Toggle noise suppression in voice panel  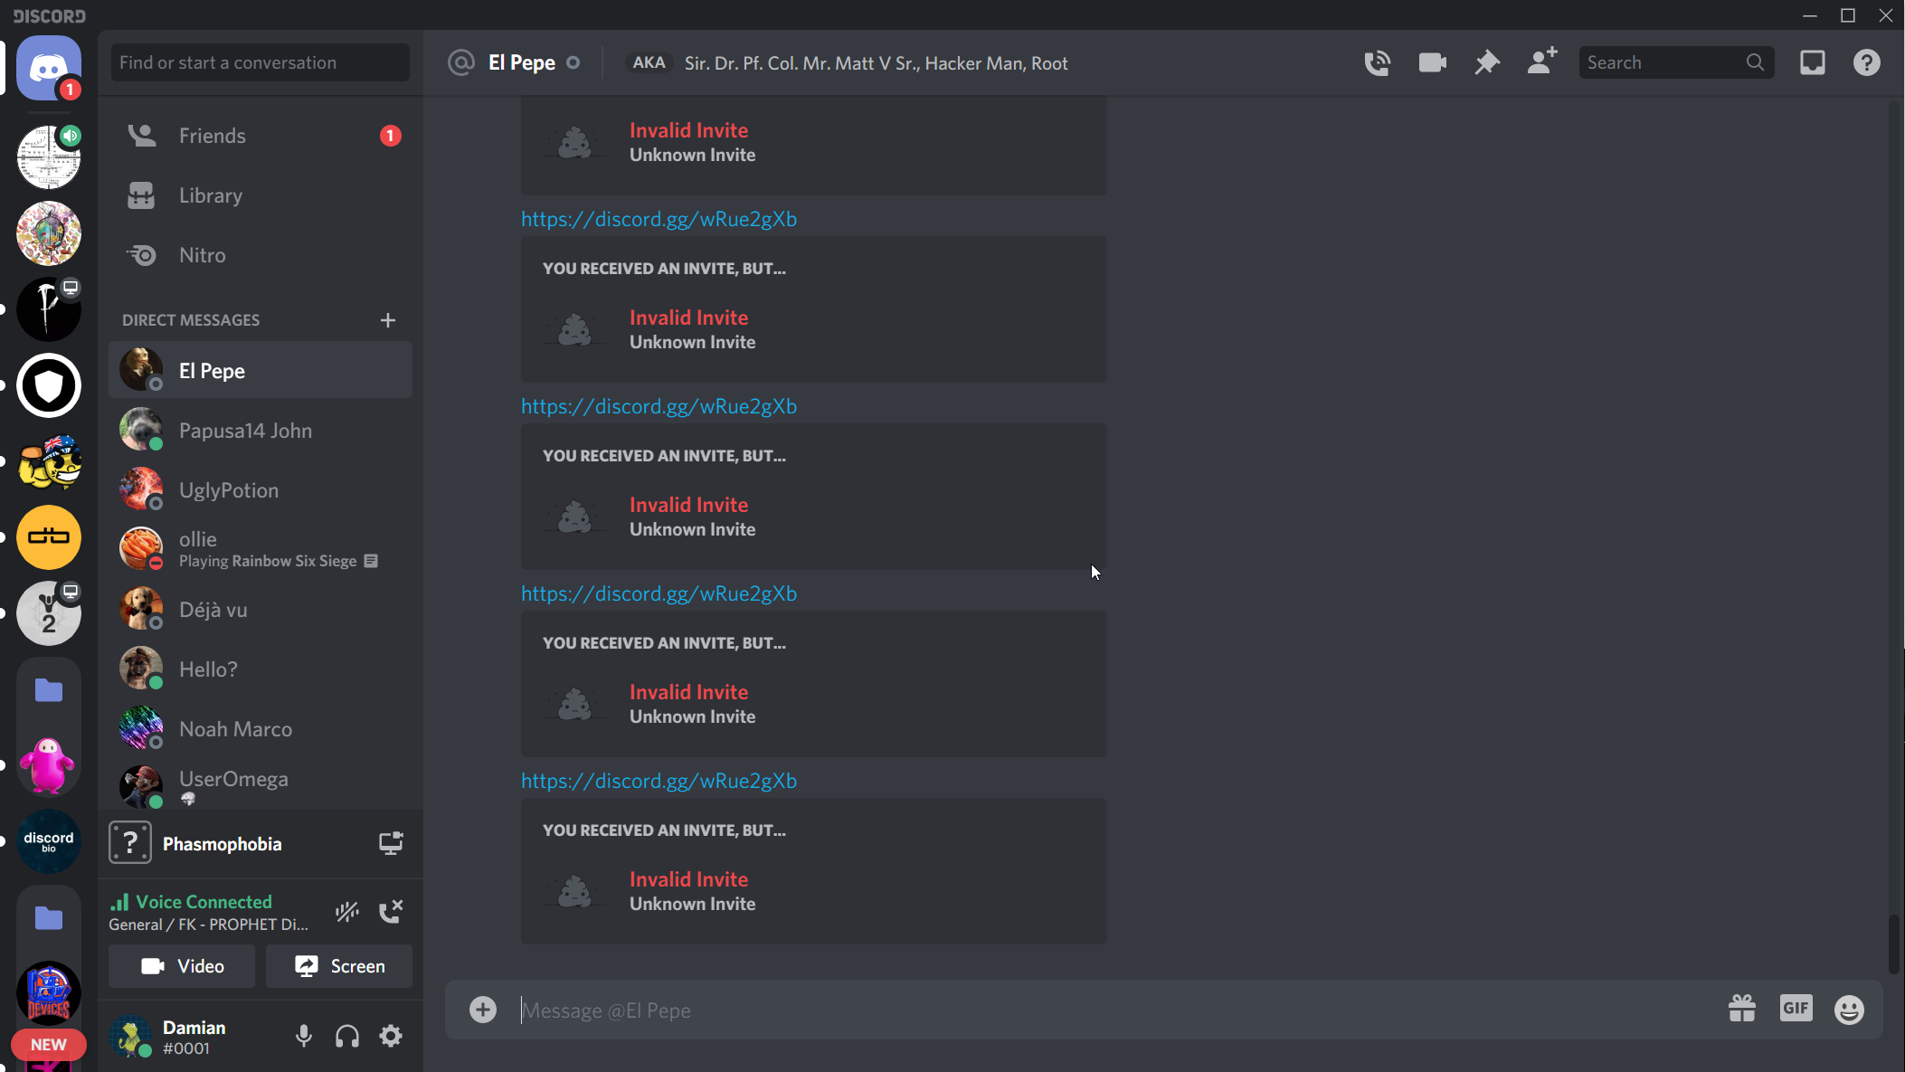tap(347, 912)
